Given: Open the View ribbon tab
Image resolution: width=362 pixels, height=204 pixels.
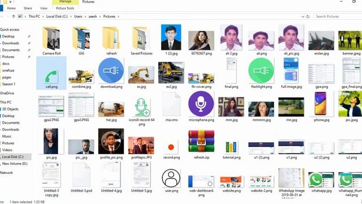Looking at the screenshot, I should pos(44,8).
